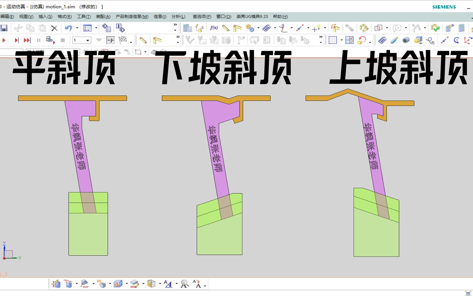Click the rotate object orange arrow icon
Viewport: 473px width, 296px height.
362,40
